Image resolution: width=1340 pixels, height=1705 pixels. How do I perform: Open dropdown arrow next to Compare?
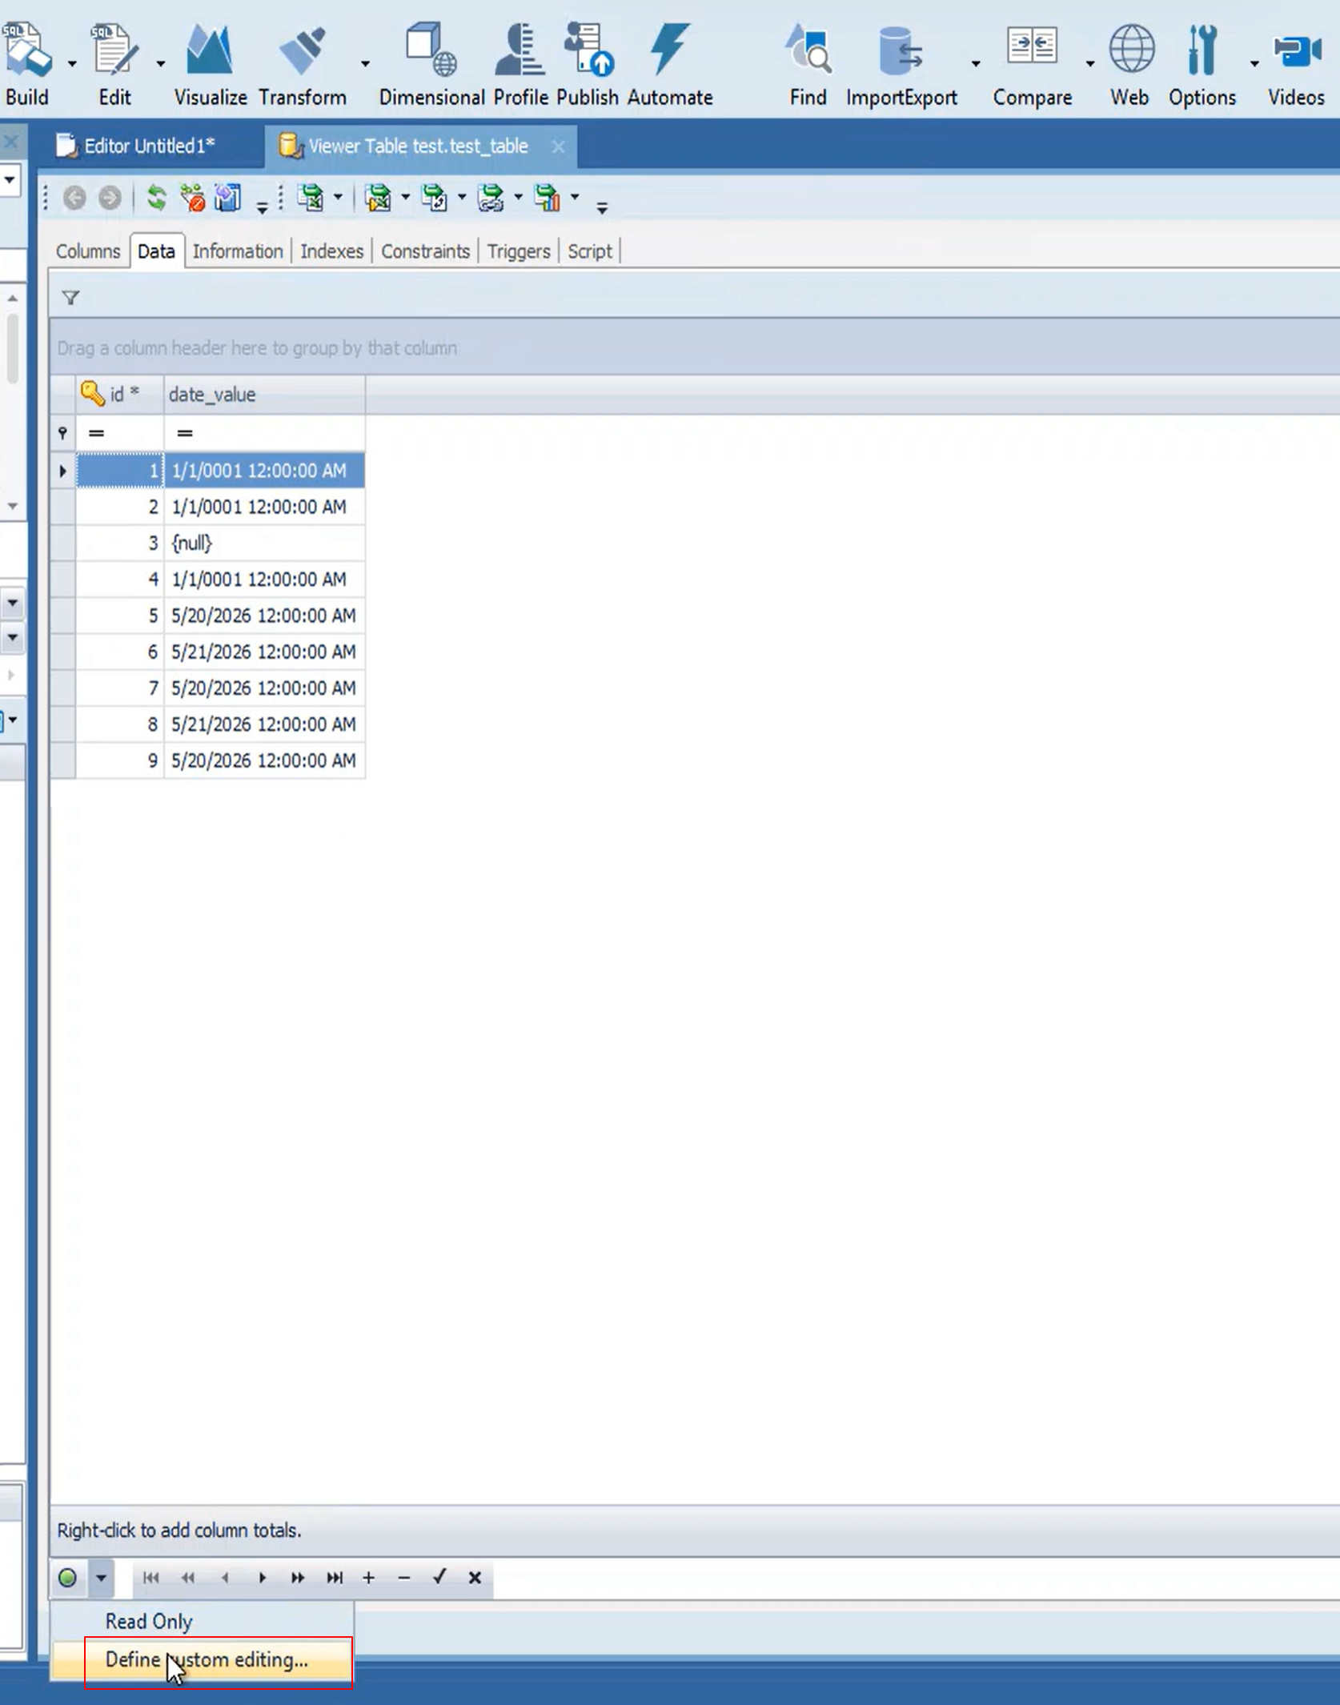[1090, 63]
